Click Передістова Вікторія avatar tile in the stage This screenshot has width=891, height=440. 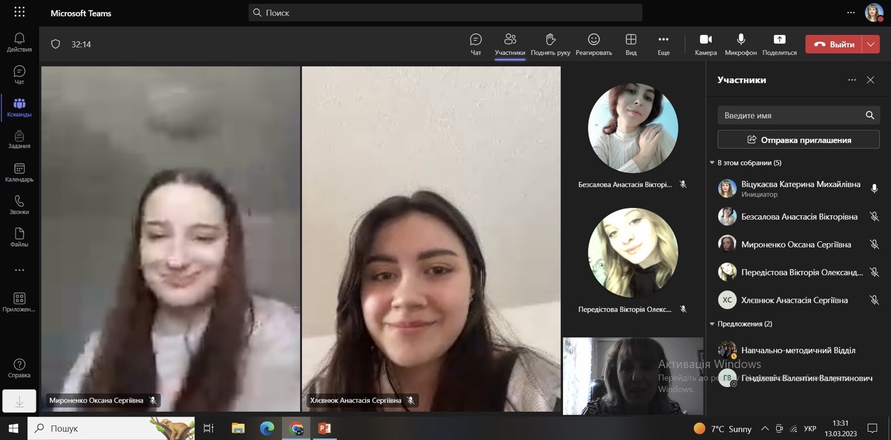[633, 253]
